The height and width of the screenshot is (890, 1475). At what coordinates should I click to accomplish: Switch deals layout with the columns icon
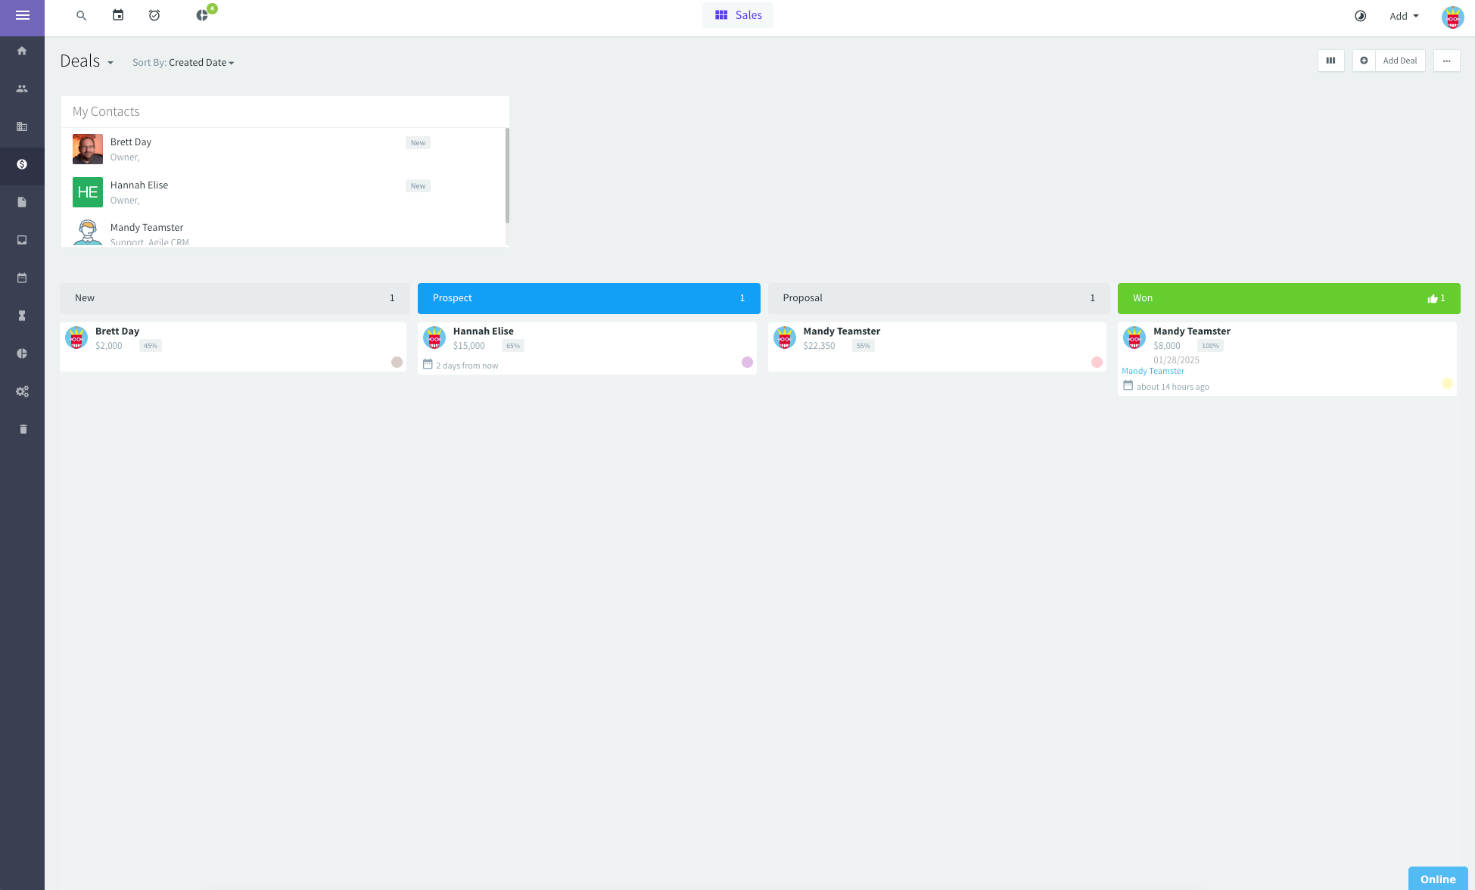1330,61
